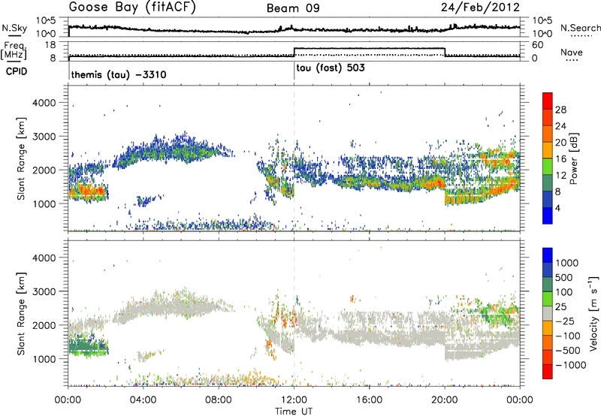Click the dotted line sample under Nave
This screenshot has width=601, height=416.
(x=572, y=60)
